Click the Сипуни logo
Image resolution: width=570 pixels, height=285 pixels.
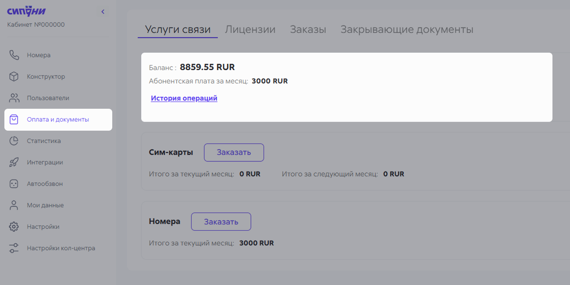click(26, 11)
